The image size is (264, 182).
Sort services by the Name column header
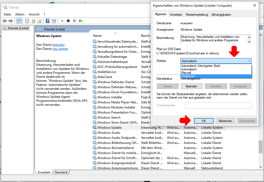tap(116, 36)
